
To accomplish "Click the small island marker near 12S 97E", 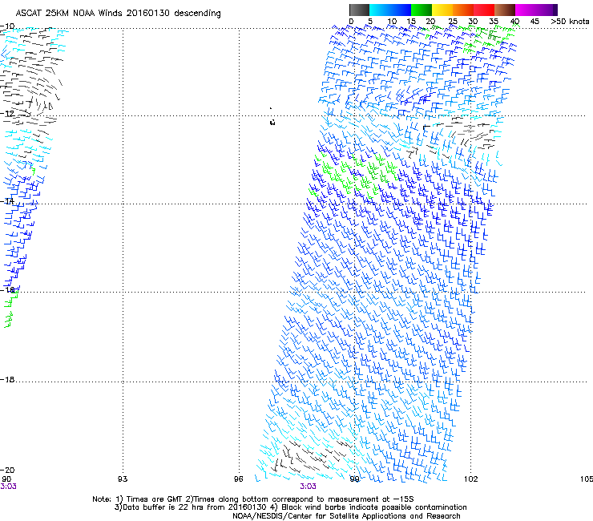I will pos(272,122).
